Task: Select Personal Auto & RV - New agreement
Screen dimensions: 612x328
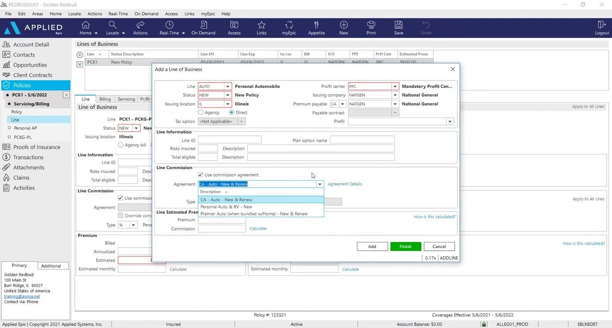Action: 261,207
